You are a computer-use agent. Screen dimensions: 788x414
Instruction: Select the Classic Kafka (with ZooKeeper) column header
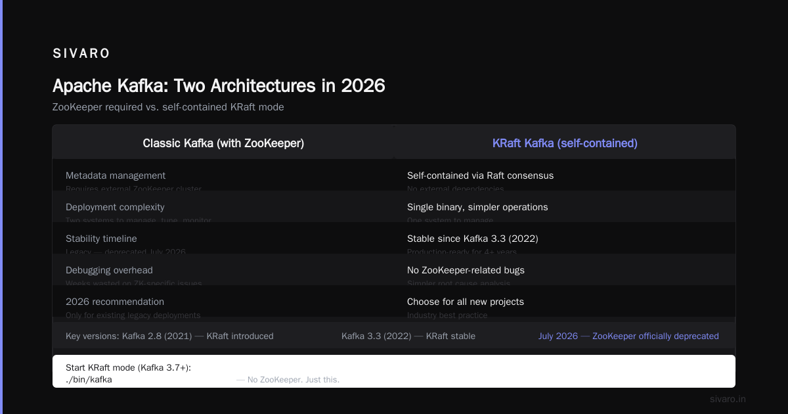click(223, 143)
